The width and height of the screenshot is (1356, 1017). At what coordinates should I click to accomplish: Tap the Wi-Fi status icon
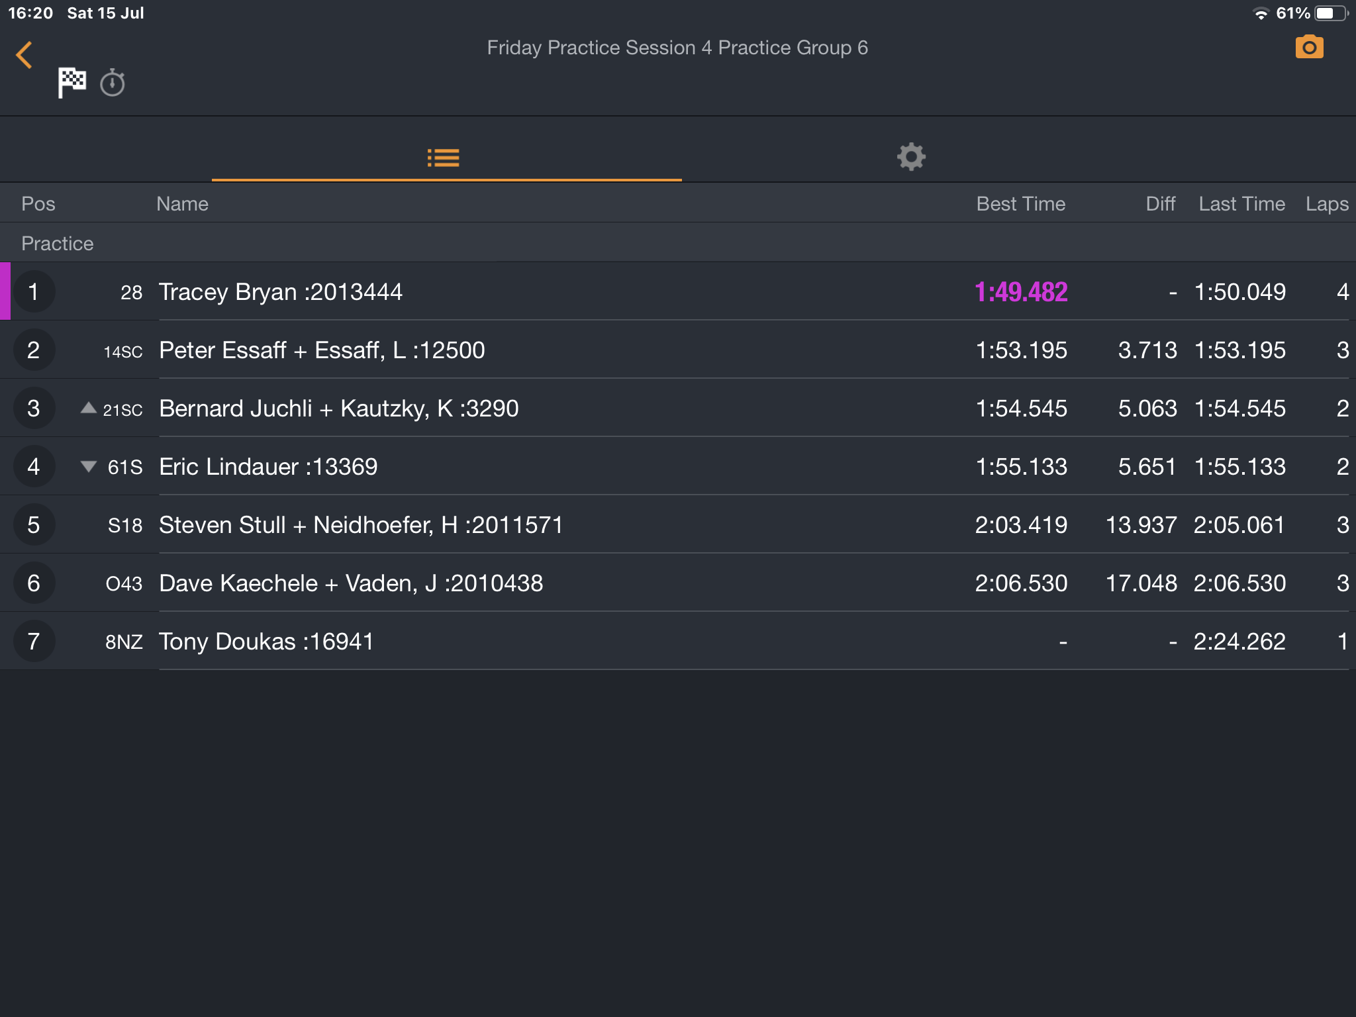click(x=1261, y=13)
